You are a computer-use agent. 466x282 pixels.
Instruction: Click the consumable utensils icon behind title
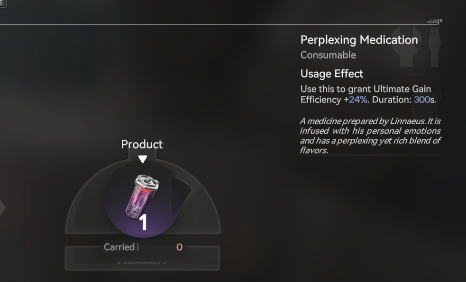pos(416,47)
